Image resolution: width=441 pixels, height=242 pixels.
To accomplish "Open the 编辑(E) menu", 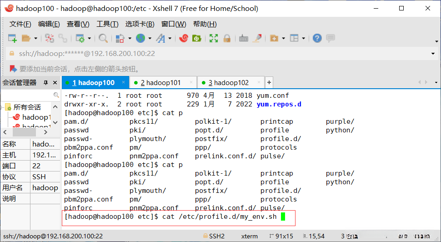I will point(49,24).
